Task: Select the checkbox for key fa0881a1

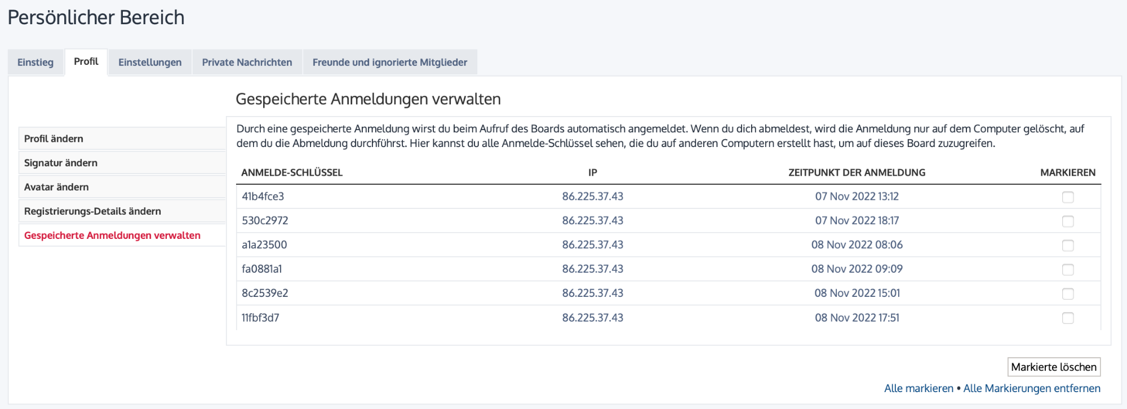Action: 1067,270
